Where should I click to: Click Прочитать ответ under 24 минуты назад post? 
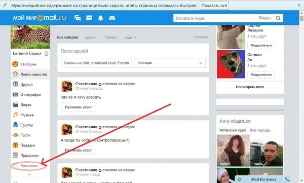[79, 150]
